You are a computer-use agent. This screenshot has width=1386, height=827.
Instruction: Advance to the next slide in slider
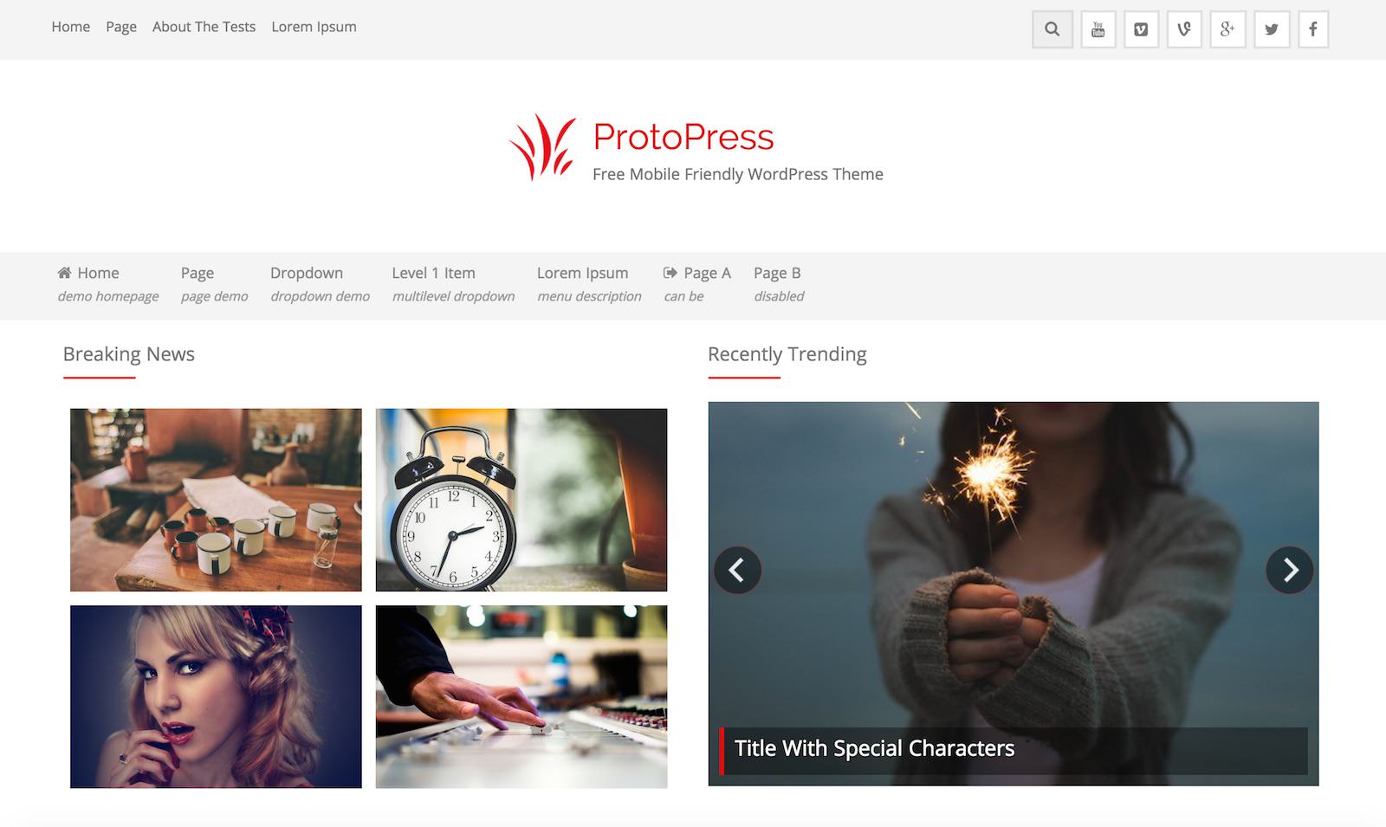click(x=1290, y=570)
